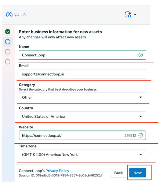Viewport: 160px width, 189px height.
Task: Click the heading Enter business information for new assets
Action: tap(60, 32)
